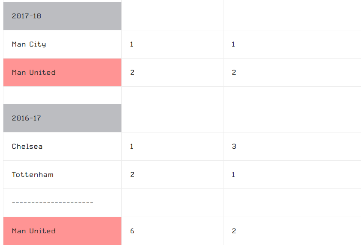Select the empty cell right of 2017-18 header

(x=172, y=16)
